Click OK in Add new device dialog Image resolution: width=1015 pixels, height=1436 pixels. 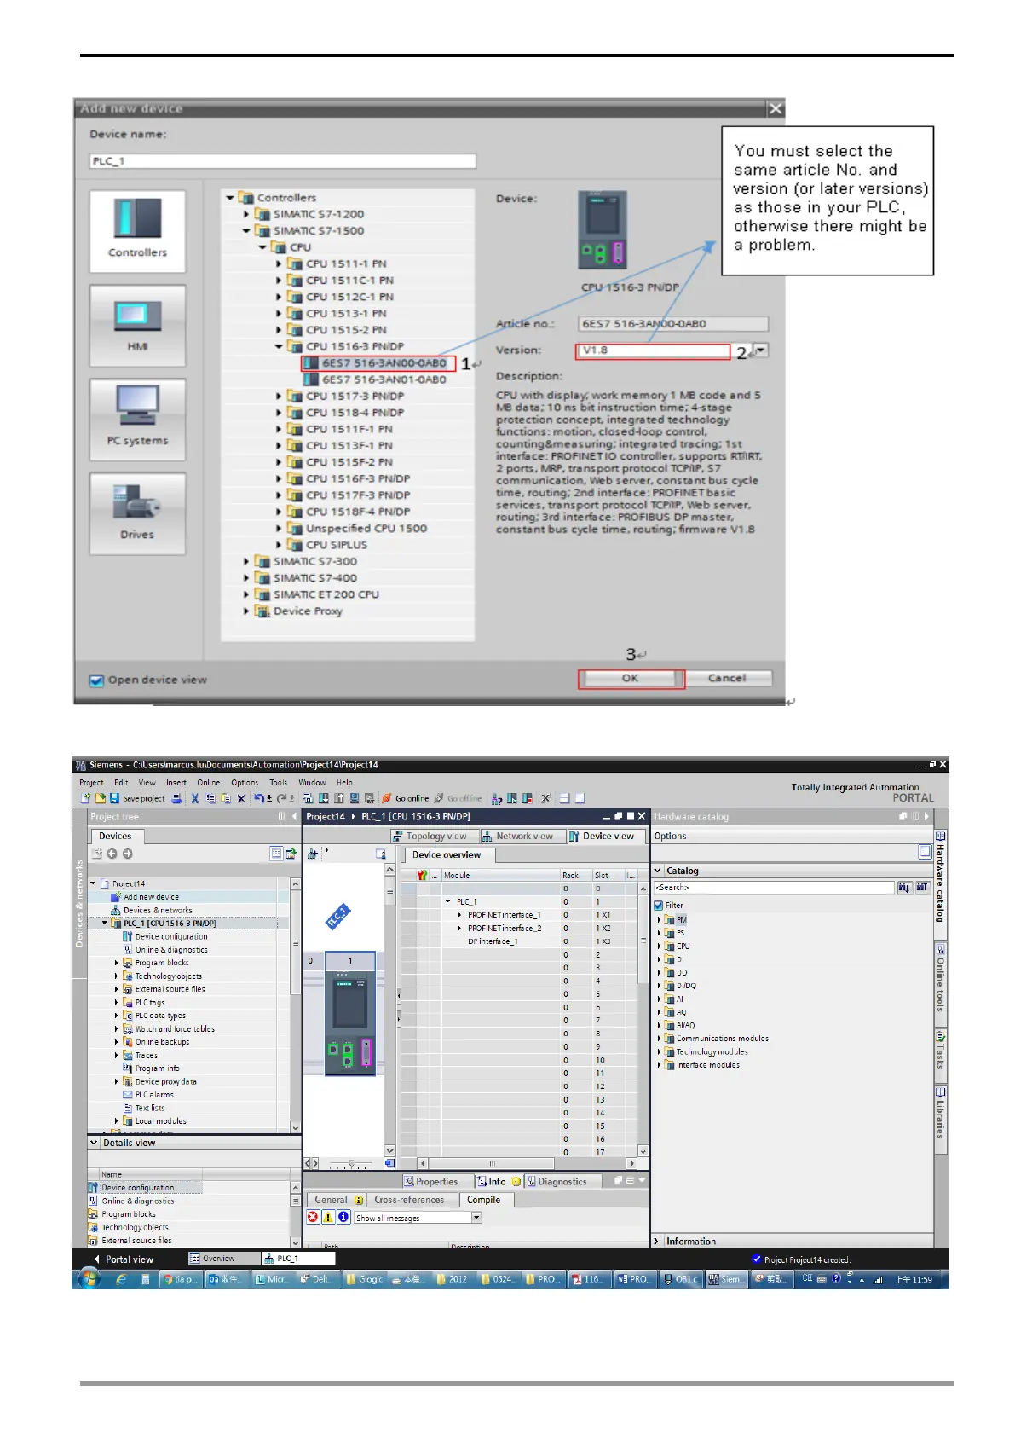click(631, 678)
